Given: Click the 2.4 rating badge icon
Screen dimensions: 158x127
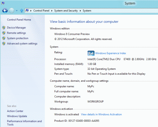Looking at the screenshot, I should click(x=91, y=53).
